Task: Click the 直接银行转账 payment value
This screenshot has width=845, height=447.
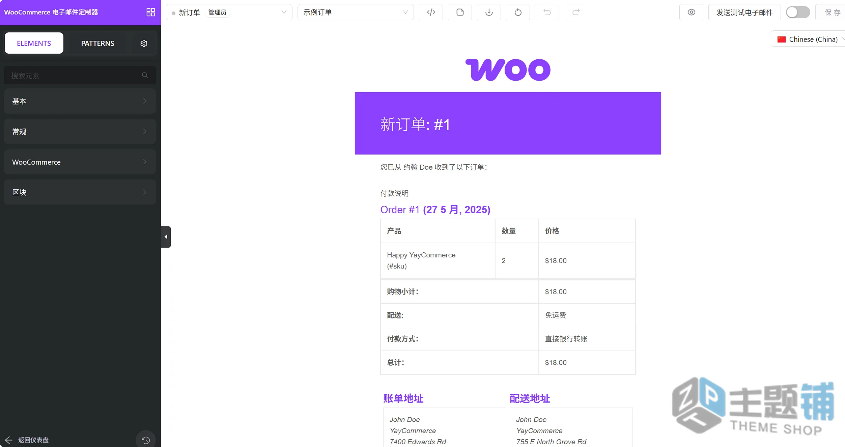Action: coord(566,339)
